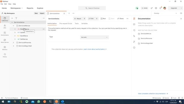Close the ServiciosVarios tab
The image size is (184, 104).
coord(64,14)
